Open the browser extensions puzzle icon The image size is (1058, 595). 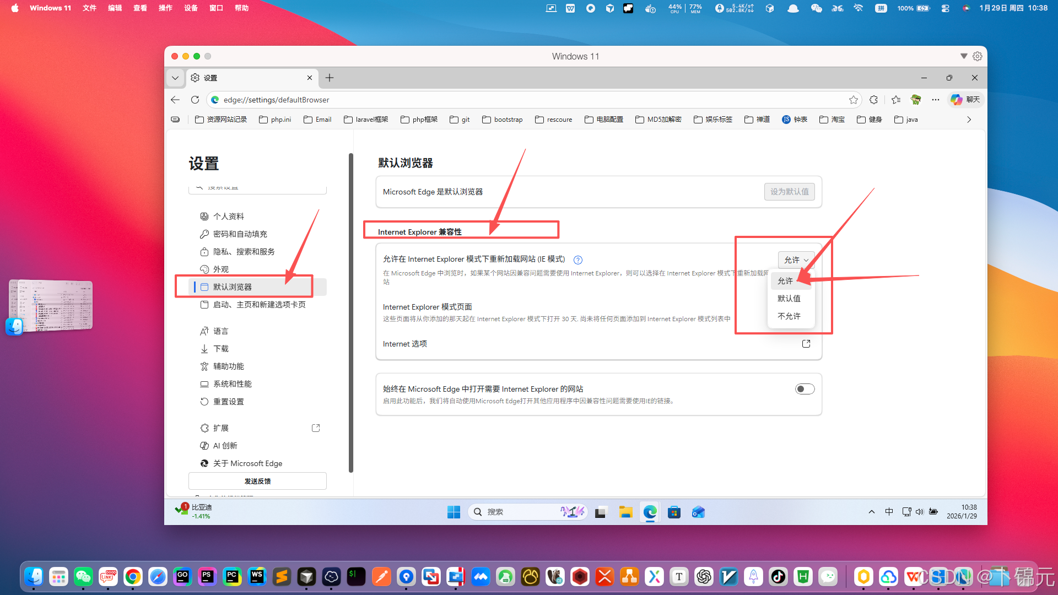(873, 100)
